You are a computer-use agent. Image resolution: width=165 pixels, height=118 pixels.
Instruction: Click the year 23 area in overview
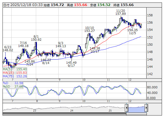(35, 110)
